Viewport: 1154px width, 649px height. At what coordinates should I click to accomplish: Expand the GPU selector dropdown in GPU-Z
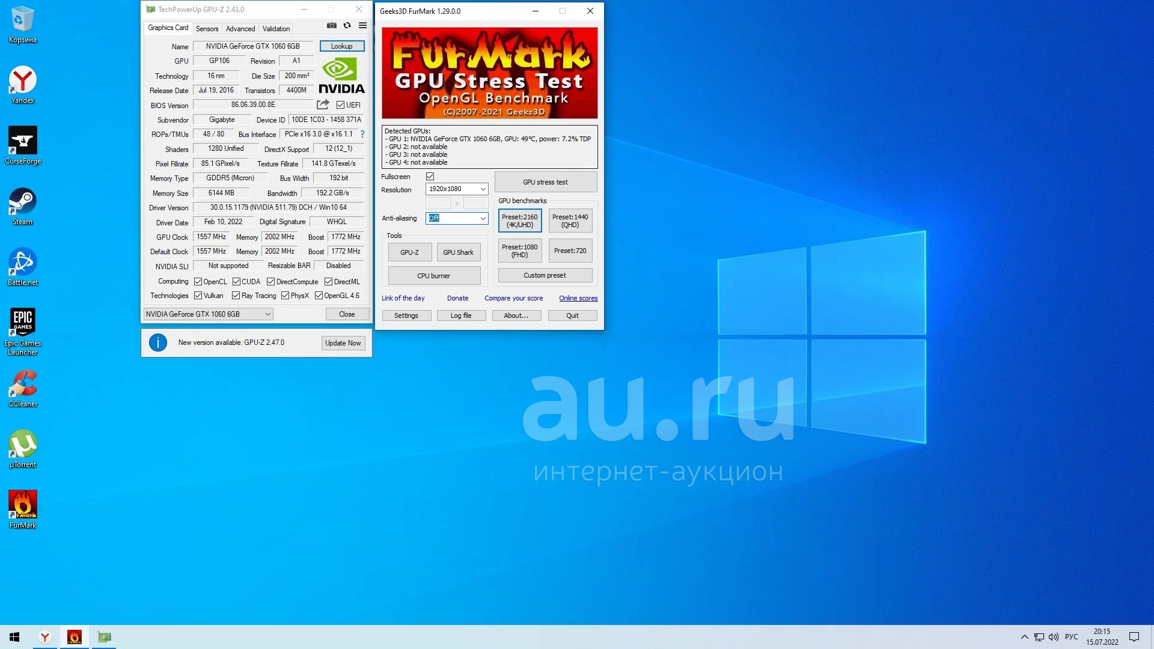point(208,314)
